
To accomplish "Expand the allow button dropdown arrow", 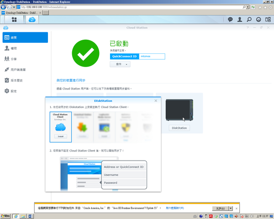I will tap(231, 209).
